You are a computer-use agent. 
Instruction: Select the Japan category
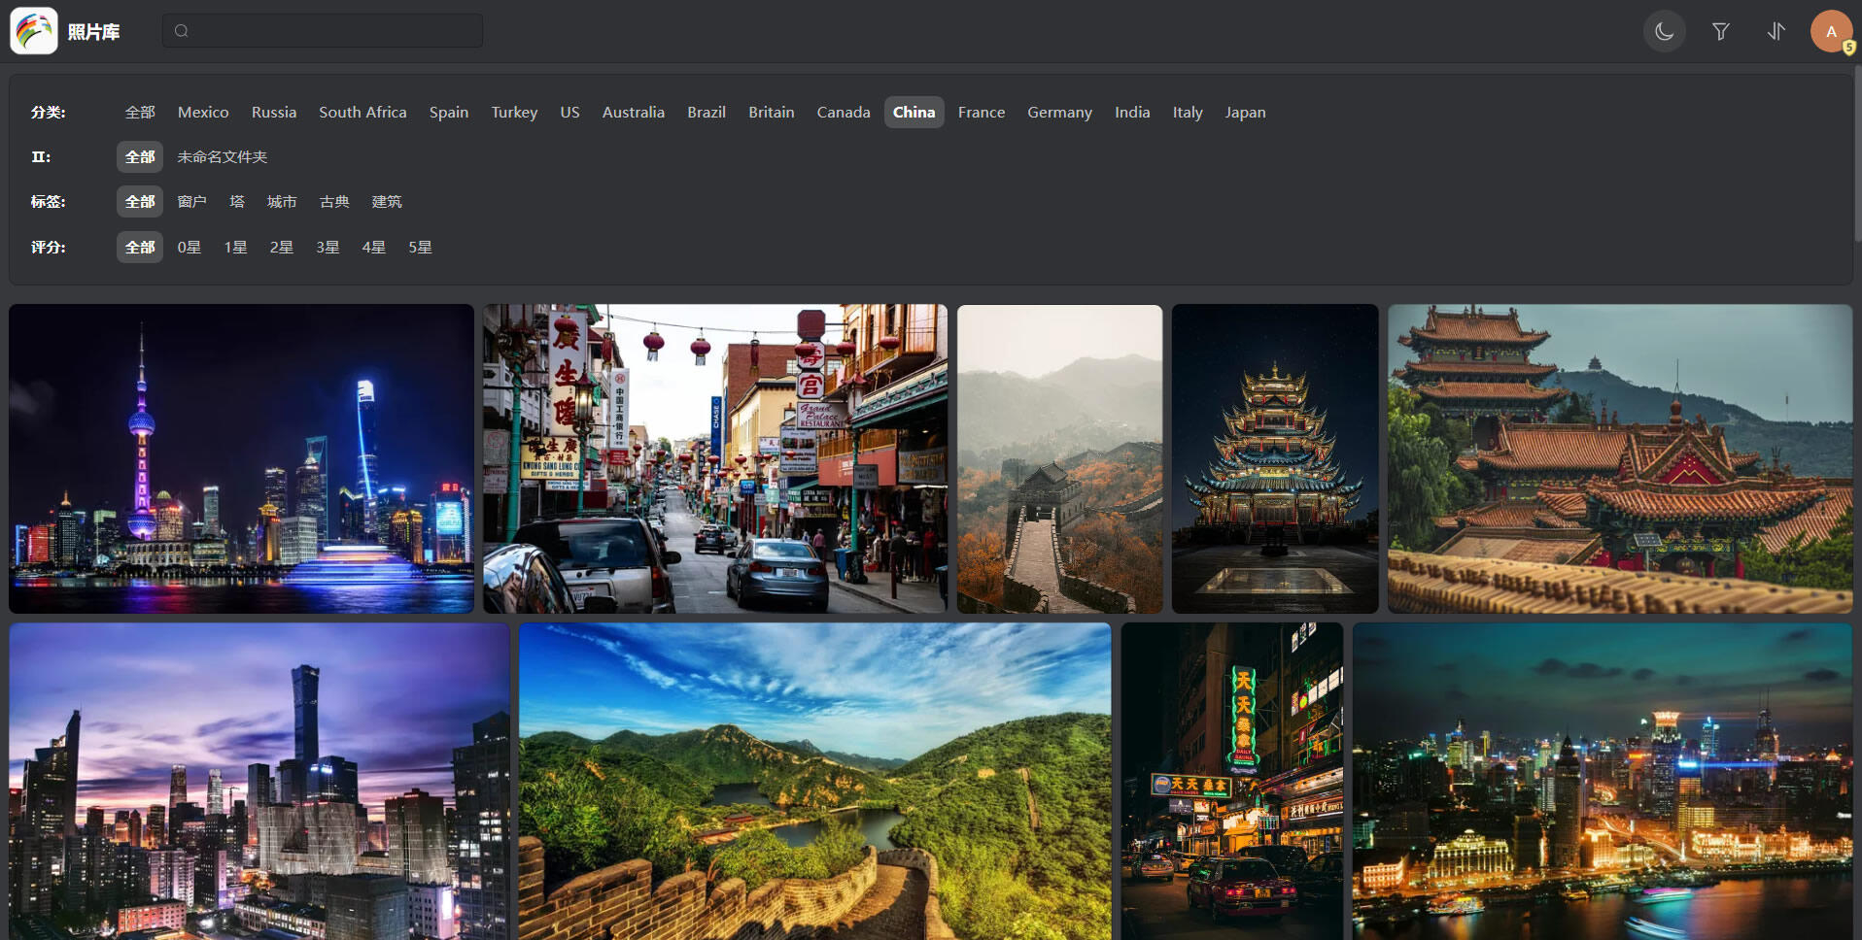1244,113
